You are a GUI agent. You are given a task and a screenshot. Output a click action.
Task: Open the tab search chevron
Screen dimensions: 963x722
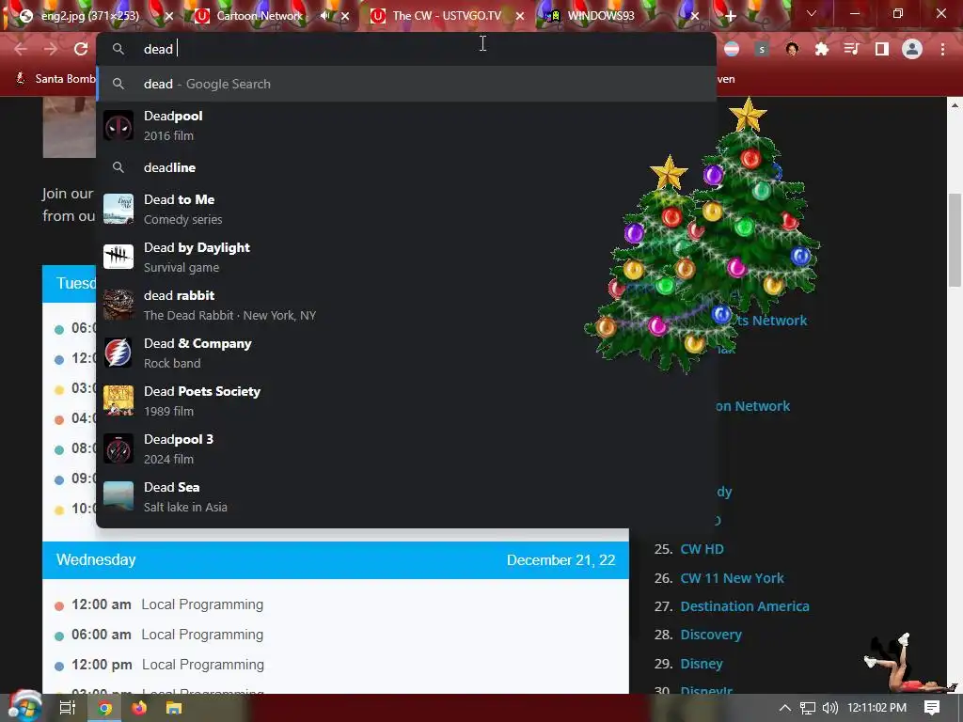[812, 13]
